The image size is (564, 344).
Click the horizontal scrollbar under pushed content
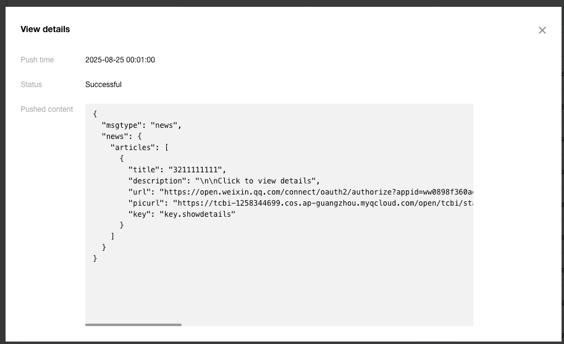(133, 324)
